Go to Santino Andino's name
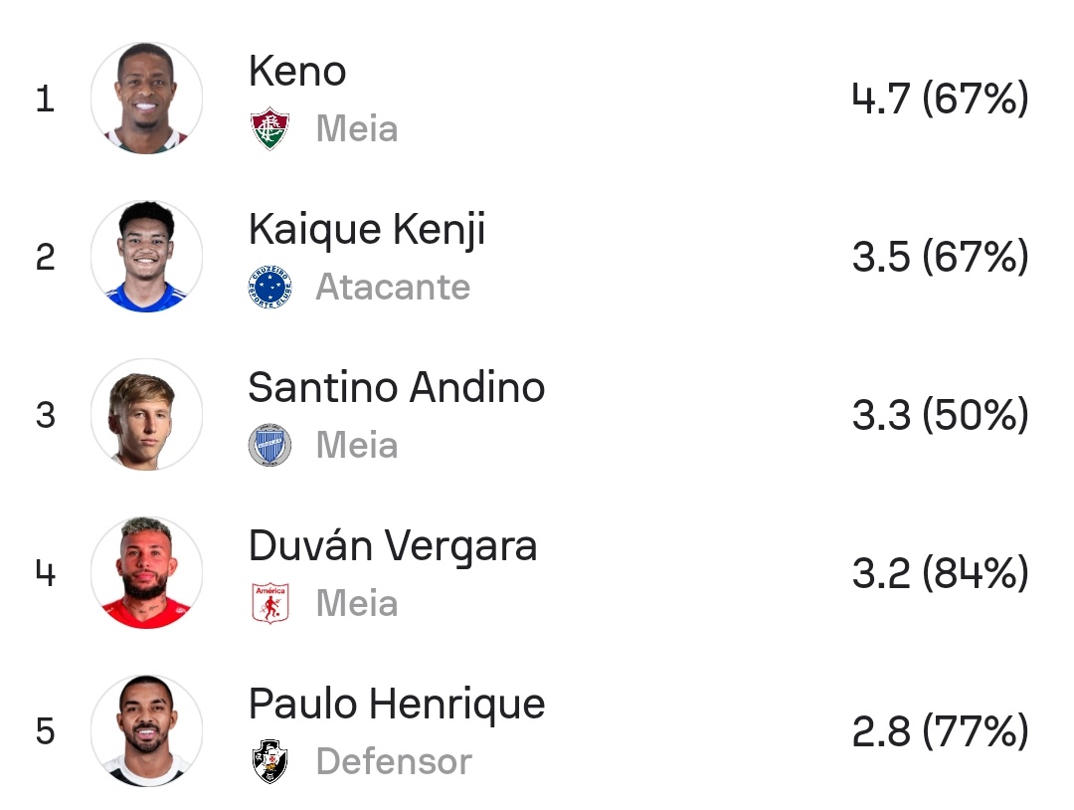The image size is (1074, 810). coord(397,388)
